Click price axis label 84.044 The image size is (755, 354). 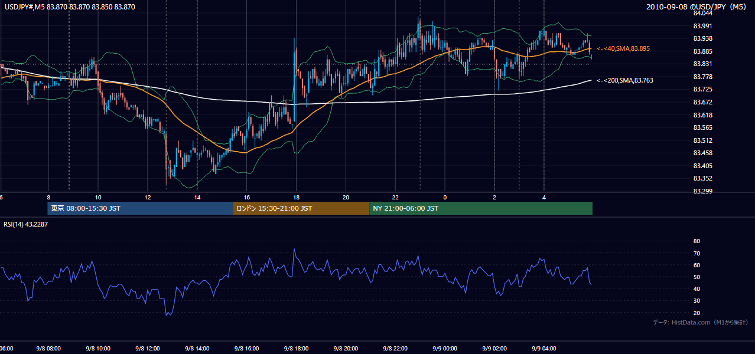703,13
